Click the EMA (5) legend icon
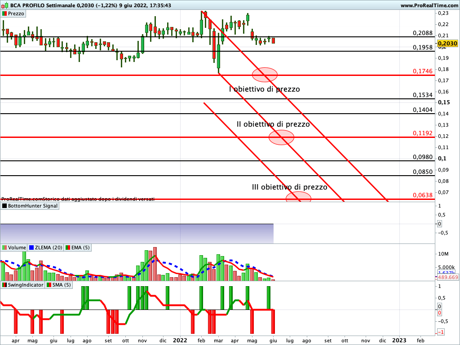 pyautogui.click(x=68, y=248)
